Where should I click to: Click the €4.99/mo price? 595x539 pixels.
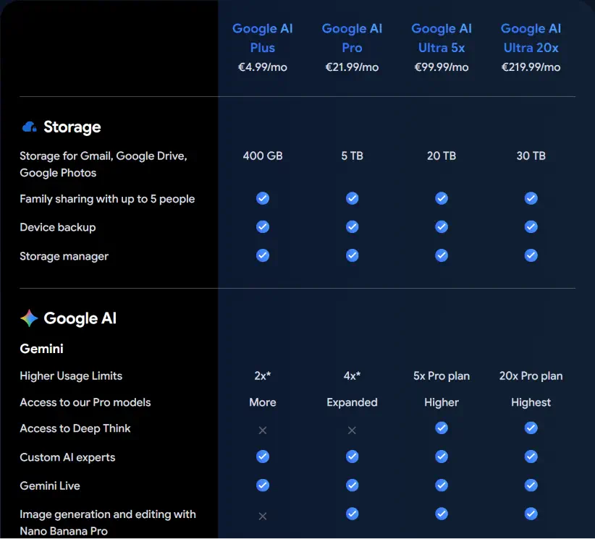(x=263, y=67)
